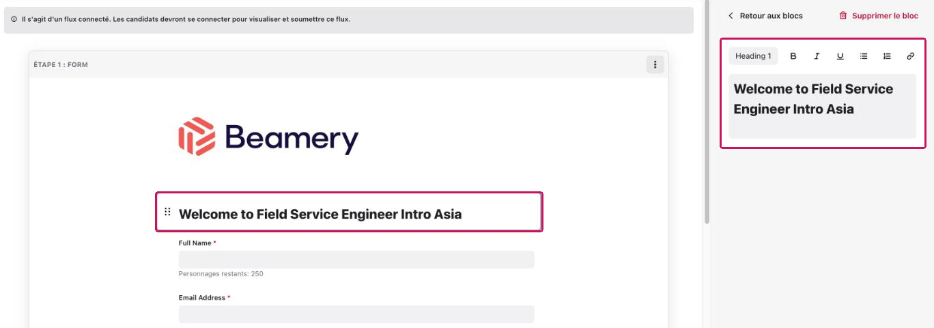This screenshot has width=934, height=328.
Task: Toggle underline formatting in heading editor
Action: pos(840,56)
